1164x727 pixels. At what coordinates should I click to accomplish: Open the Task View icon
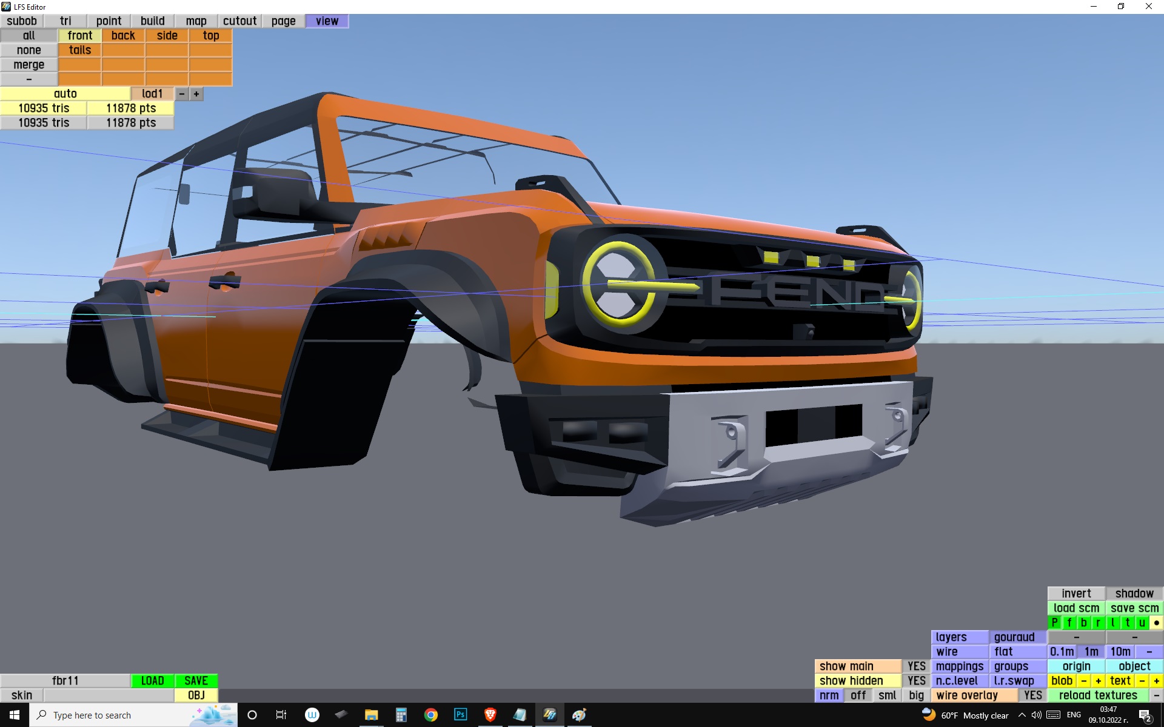click(x=281, y=715)
